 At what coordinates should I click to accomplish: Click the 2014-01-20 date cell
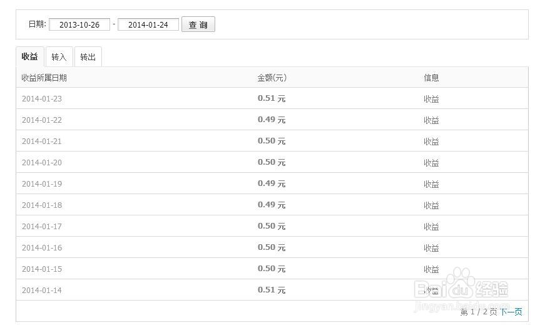tap(42, 163)
